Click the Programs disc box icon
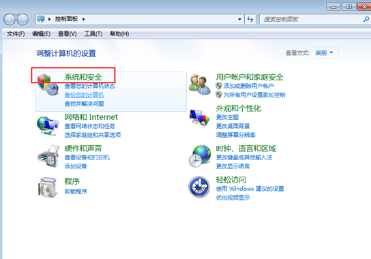 click(x=48, y=187)
